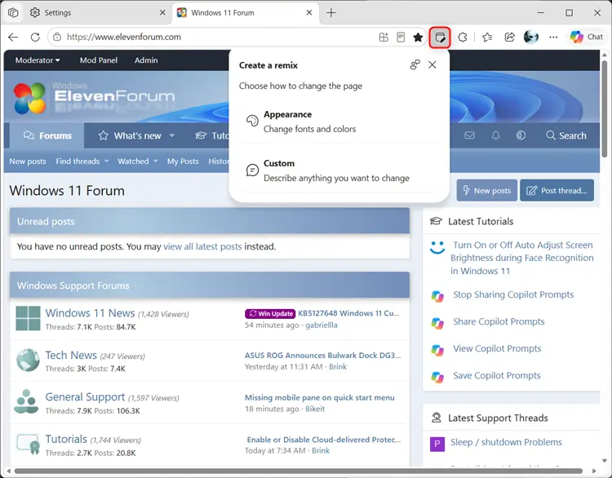Open the forum inbox envelope icon

pyautogui.click(x=469, y=135)
